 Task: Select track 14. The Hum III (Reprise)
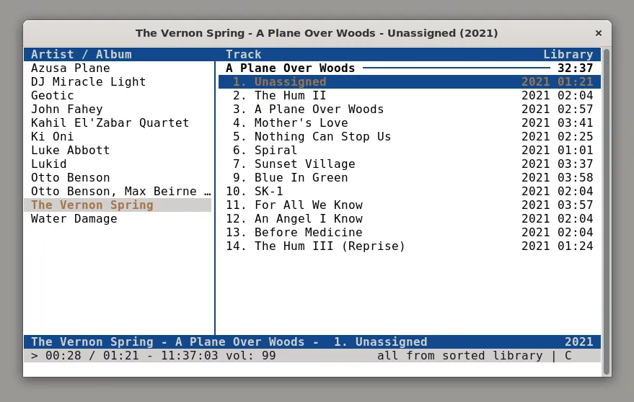(x=330, y=246)
